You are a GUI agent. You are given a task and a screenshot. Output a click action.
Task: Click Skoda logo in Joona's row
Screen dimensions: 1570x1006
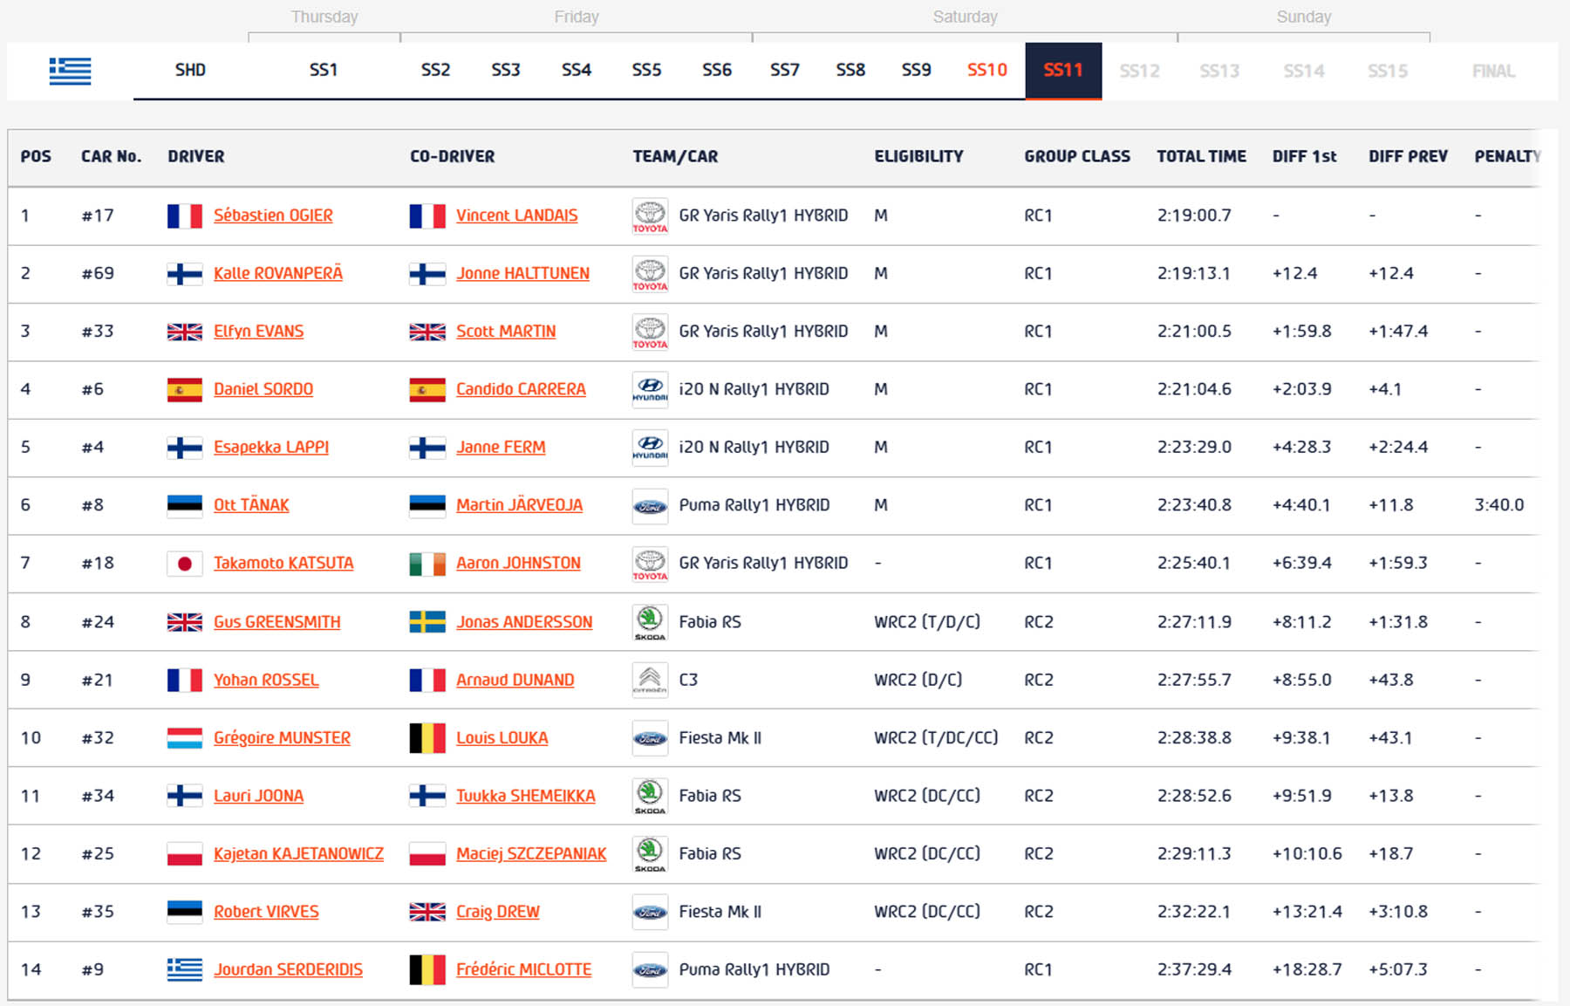pyautogui.click(x=650, y=796)
